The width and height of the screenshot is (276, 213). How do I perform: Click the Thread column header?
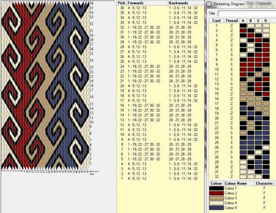tap(231, 20)
